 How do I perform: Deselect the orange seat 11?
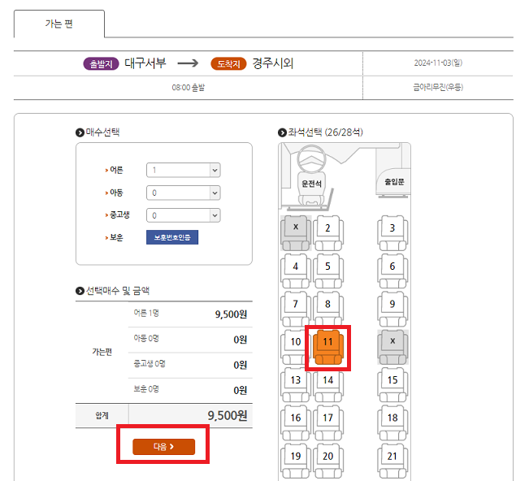(328, 348)
